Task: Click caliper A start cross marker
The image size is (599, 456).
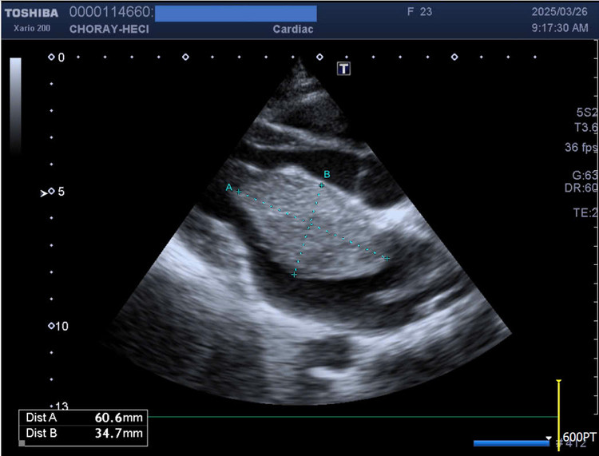Action: 238,192
